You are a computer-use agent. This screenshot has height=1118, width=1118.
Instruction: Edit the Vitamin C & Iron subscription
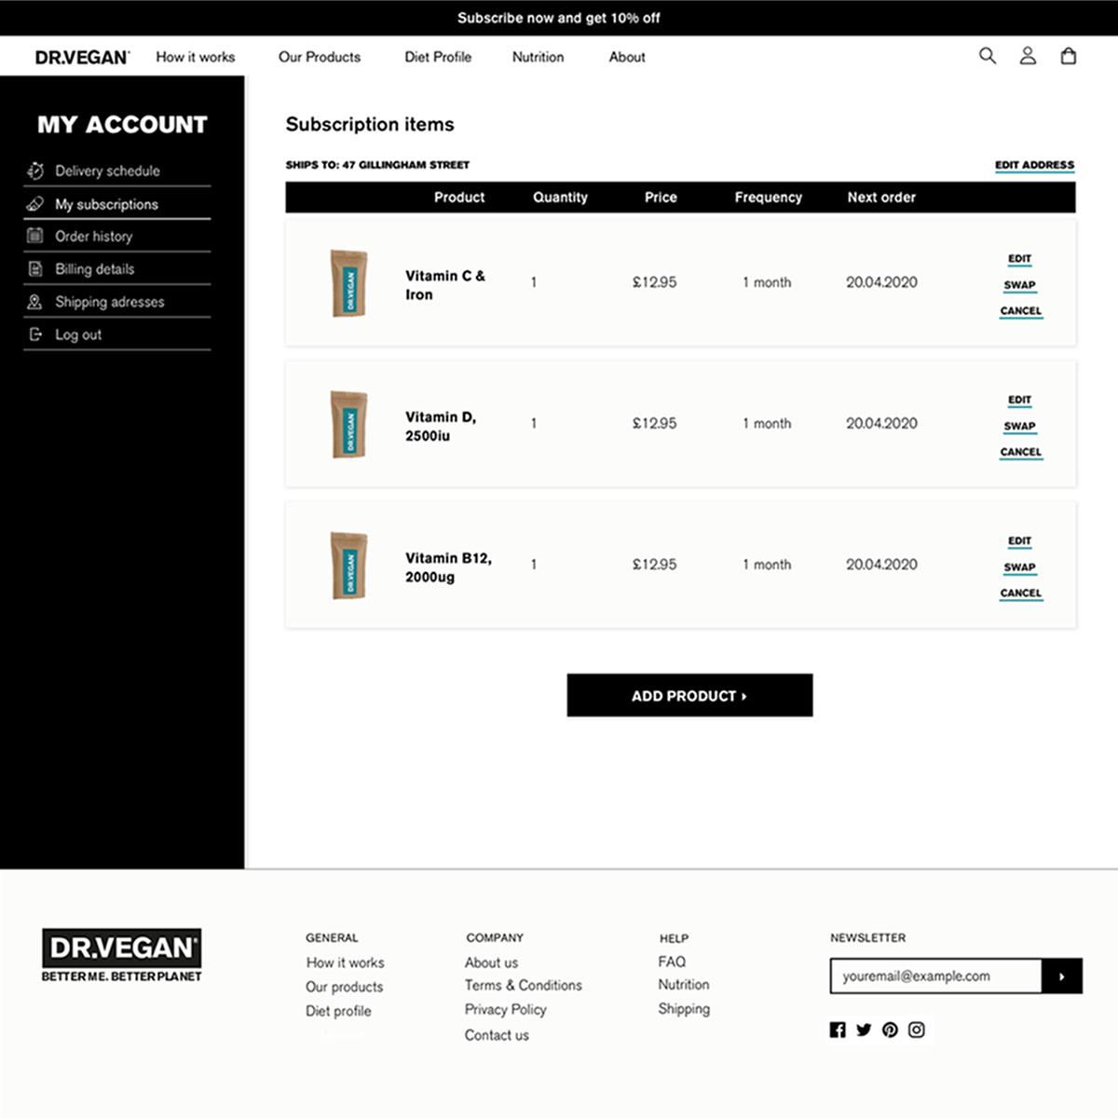pos(1019,259)
